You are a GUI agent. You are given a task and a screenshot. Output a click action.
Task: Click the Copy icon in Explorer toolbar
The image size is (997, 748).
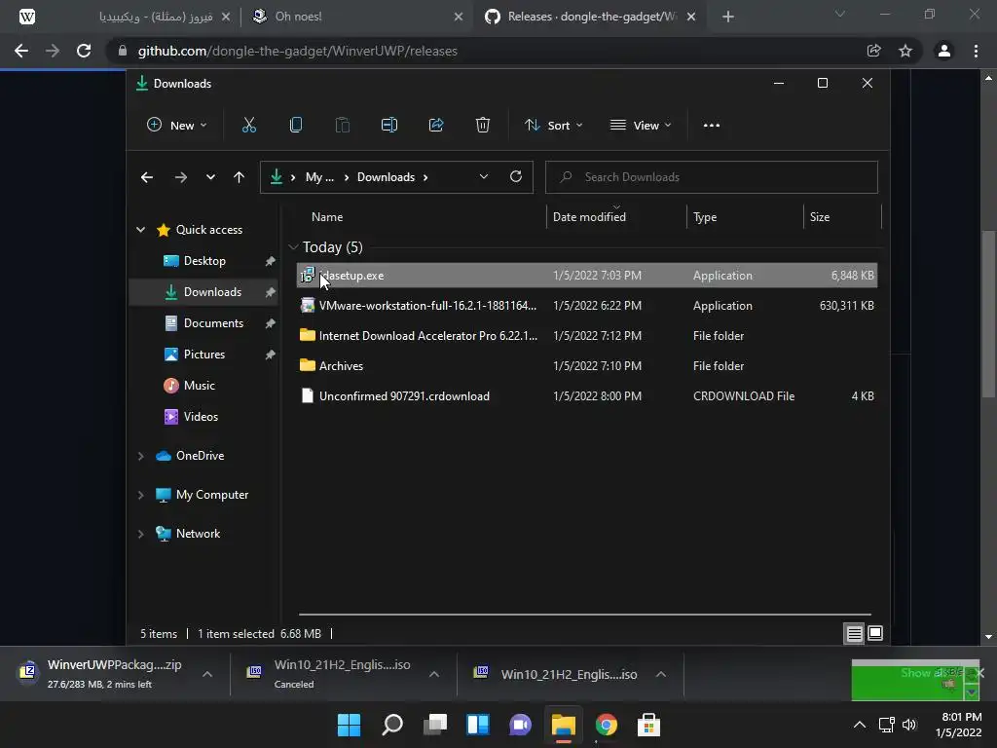click(296, 126)
